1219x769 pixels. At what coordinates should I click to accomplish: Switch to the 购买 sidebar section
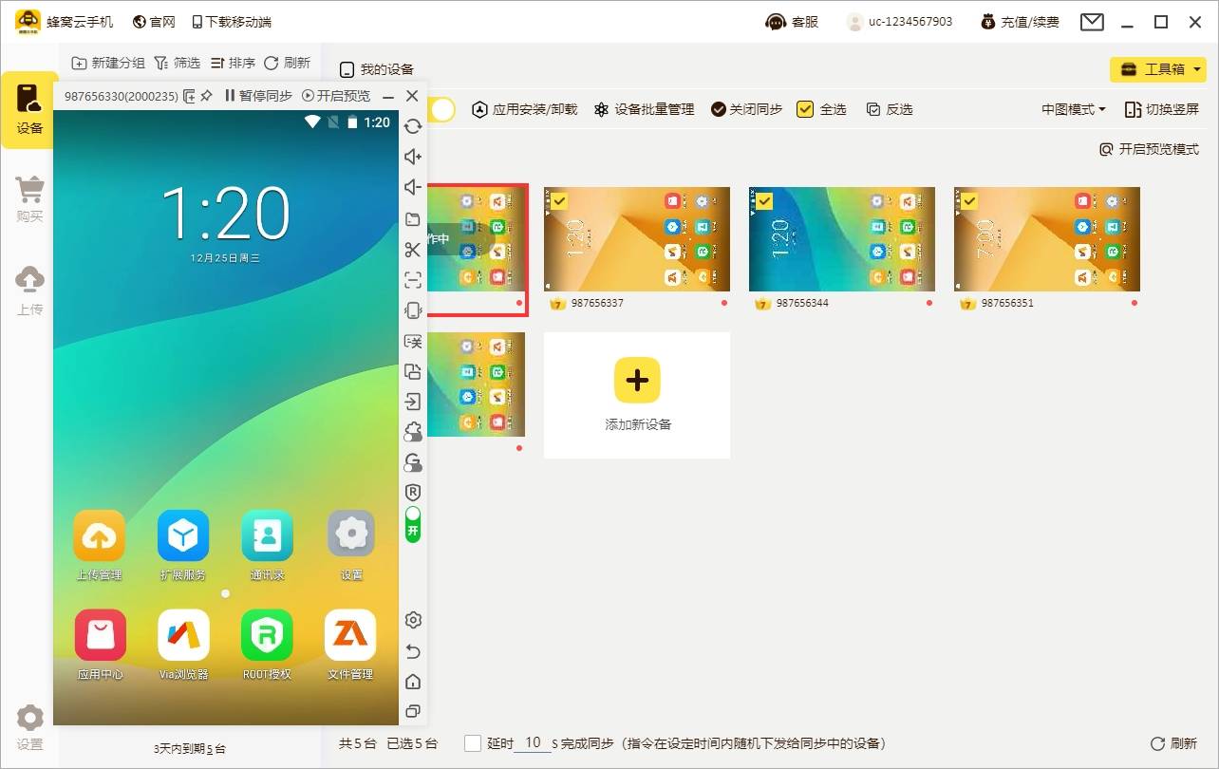point(29,197)
